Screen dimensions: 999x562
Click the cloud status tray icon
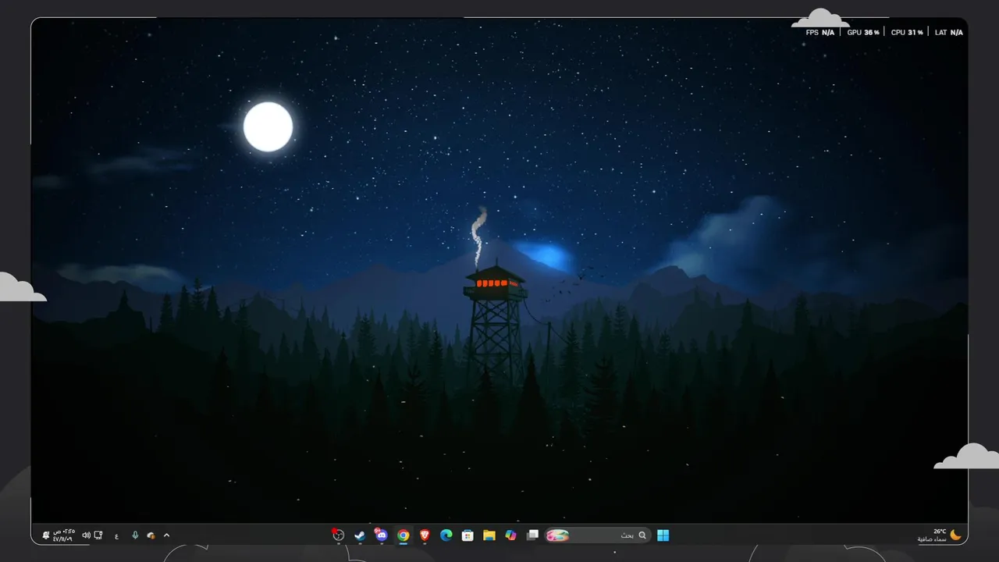[x=151, y=535]
